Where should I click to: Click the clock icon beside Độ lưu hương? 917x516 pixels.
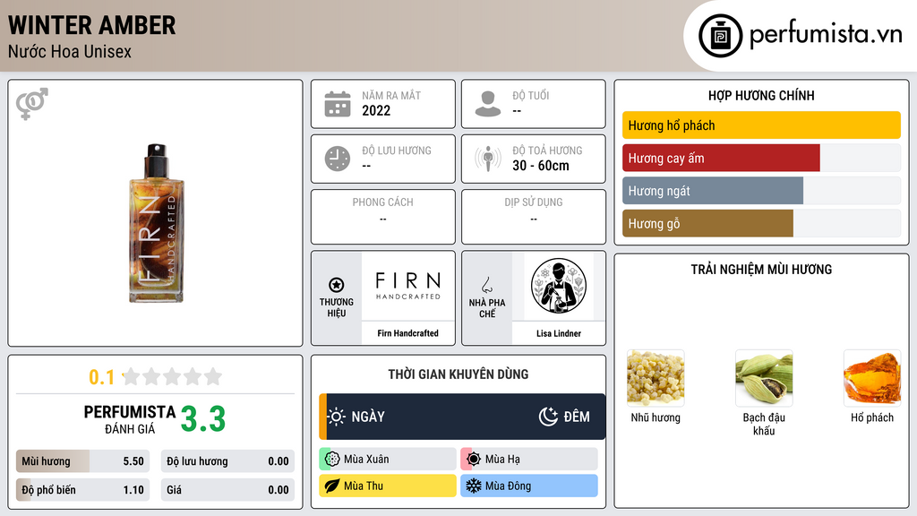(x=338, y=159)
